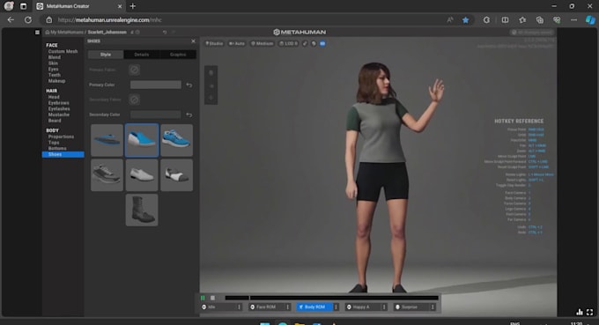Open options menu next to Surprise
Viewport: 599px width, 325px height.
tap(433, 307)
